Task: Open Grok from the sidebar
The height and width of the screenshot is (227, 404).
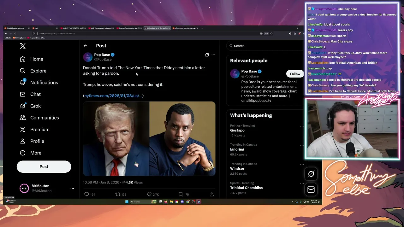Action: pos(30,106)
